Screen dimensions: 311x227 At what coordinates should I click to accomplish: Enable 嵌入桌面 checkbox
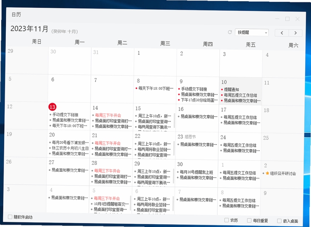pos(279,221)
